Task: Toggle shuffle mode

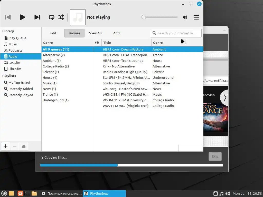Action: [61, 17]
